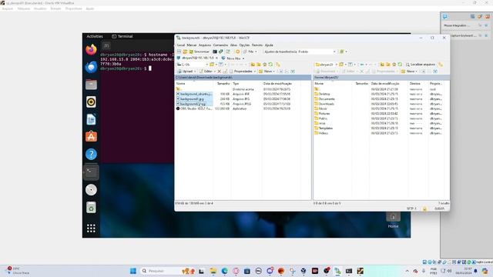Expand the Upload dropdown arrow
Viewport: 493px width, 277px height.
click(x=195, y=72)
